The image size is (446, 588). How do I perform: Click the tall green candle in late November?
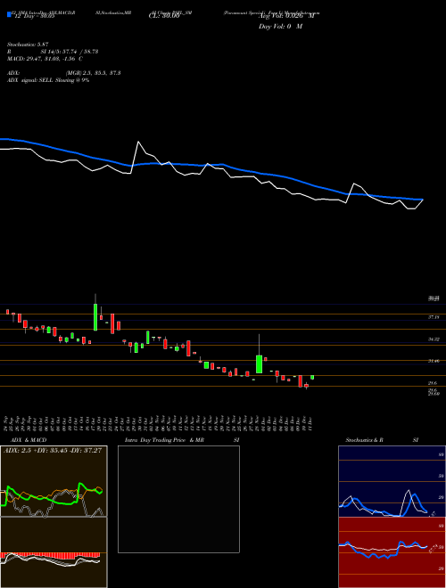[x=259, y=363]
